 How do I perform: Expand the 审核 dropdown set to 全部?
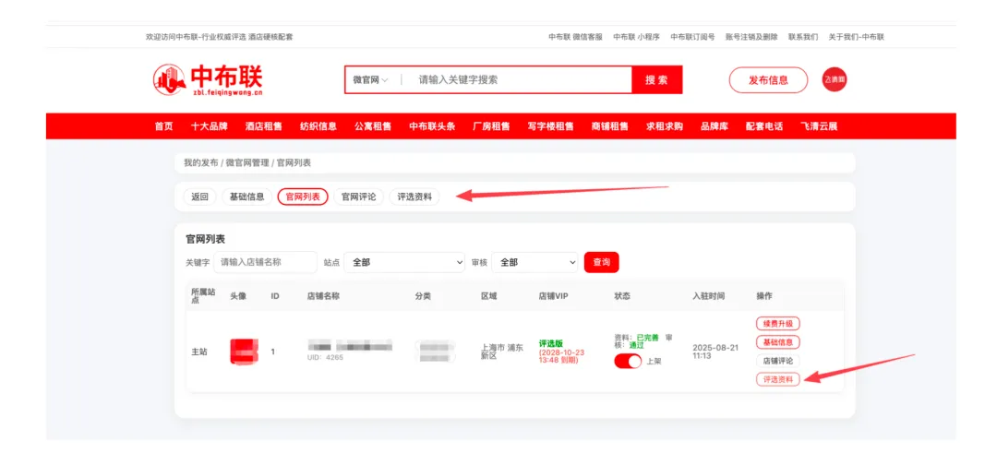[x=535, y=262]
